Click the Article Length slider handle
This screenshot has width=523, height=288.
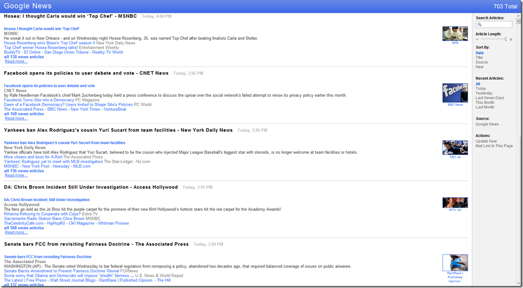(506, 39)
